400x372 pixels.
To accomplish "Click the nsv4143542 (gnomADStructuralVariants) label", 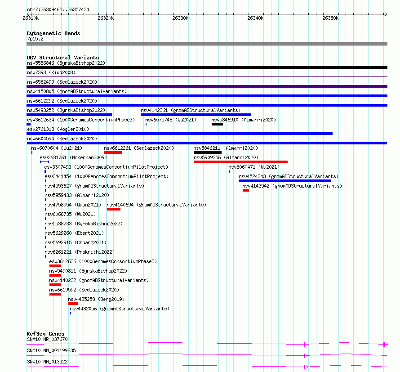I will click(x=292, y=186).
